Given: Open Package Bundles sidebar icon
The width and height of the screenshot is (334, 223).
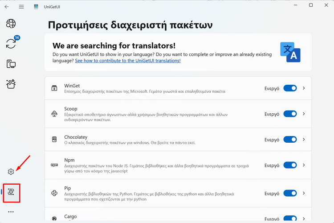Looking at the screenshot, I should (x=11, y=84).
